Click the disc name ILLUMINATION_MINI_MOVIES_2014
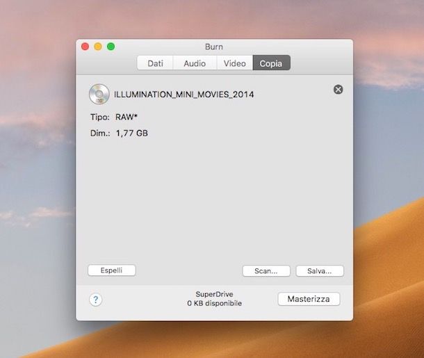This screenshot has height=358, width=424. click(184, 95)
